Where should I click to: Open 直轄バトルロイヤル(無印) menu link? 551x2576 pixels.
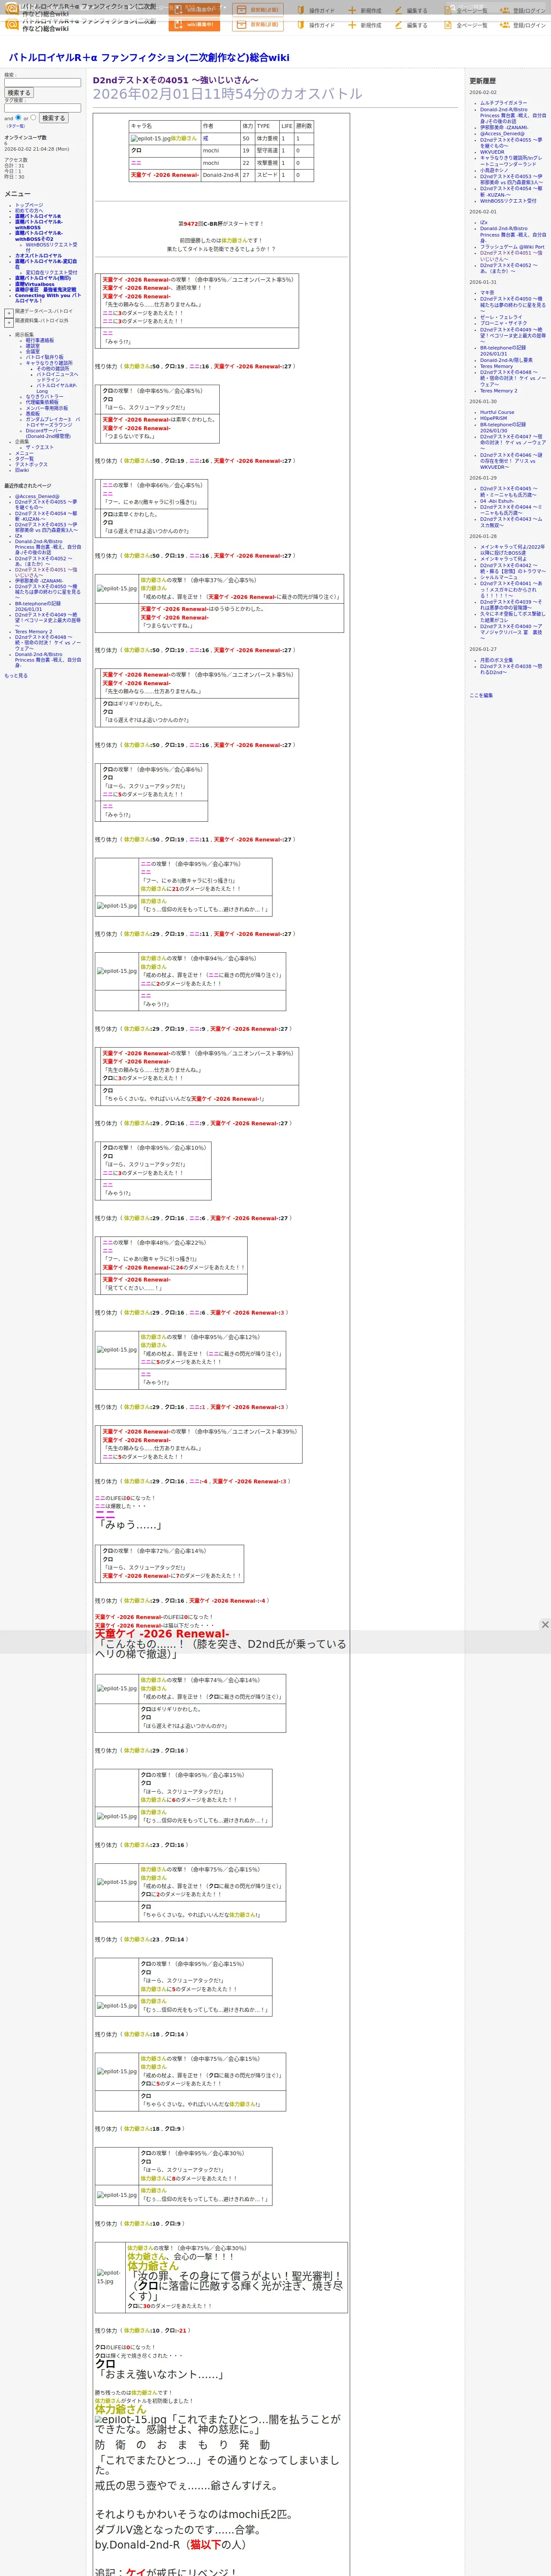coord(43,278)
